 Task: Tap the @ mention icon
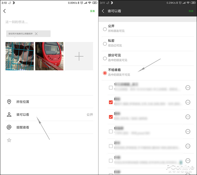(x=9, y=127)
